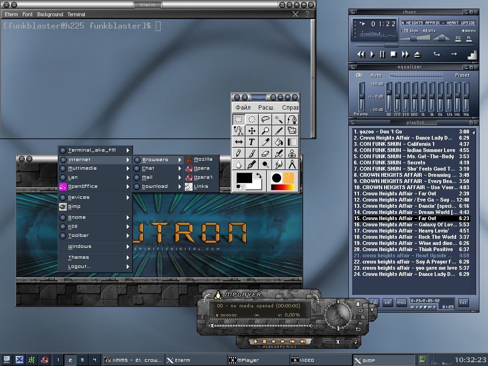The height and width of the screenshot is (366, 488).
Task: Click the playlist sel button
Action: click(387, 302)
